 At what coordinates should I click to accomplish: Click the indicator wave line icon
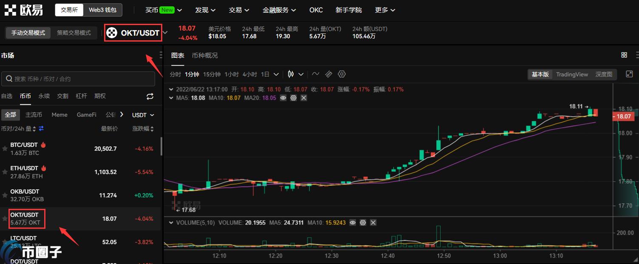tap(315, 74)
